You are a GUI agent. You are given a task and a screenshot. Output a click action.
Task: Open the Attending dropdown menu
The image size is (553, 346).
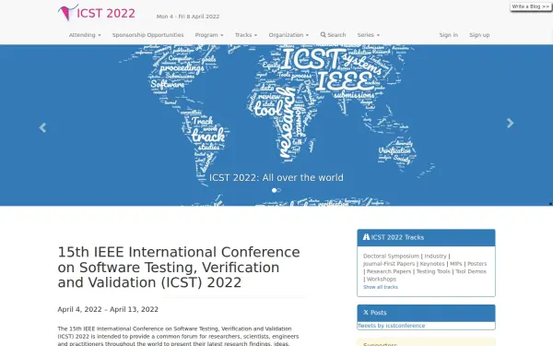pos(85,35)
